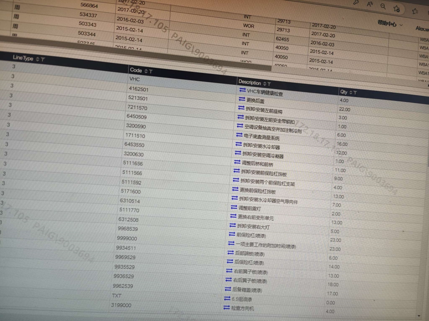The image size is (429, 321).
Task: Select quantity value 16.00
Action: click(342, 144)
